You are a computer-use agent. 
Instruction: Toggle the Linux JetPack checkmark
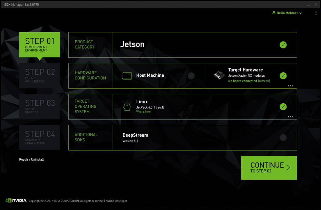coord(283,106)
